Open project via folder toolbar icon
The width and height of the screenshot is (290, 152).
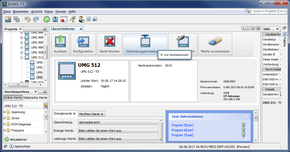tap(8, 19)
